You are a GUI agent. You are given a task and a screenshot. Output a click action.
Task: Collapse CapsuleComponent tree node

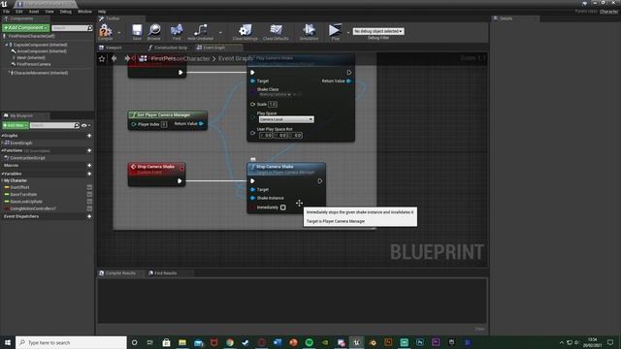[x=7, y=46]
